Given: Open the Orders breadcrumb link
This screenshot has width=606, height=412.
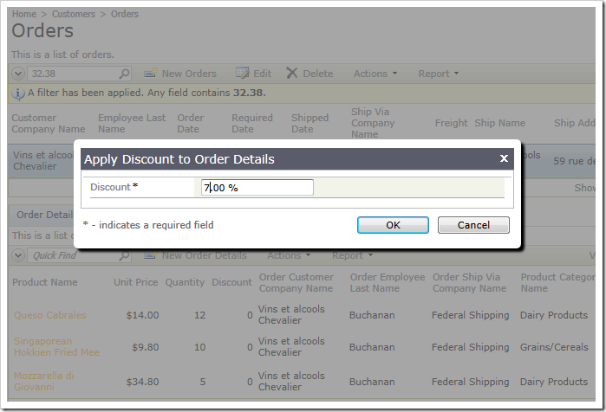Looking at the screenshot, I should tap(125, 14).
